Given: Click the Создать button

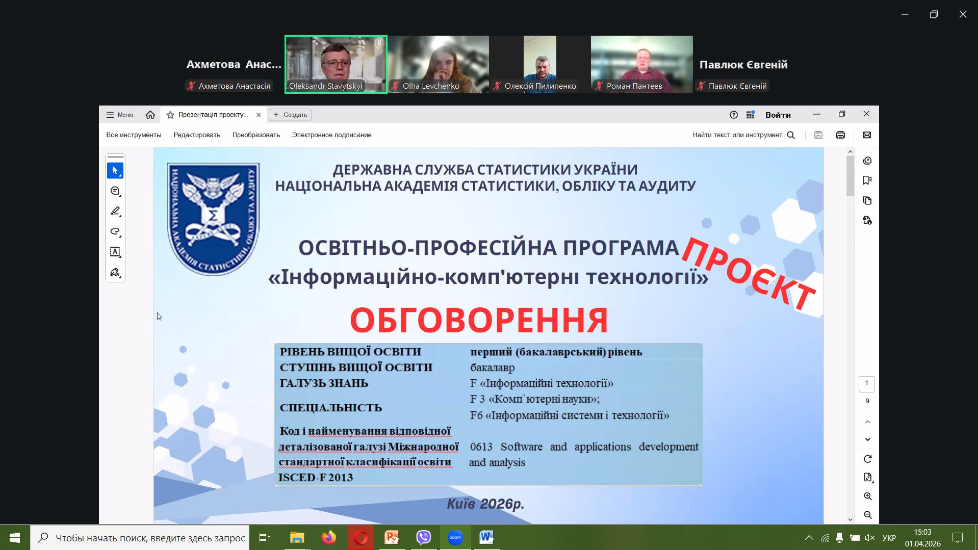Looking at the screenshot, I should (x=290, y=115).
